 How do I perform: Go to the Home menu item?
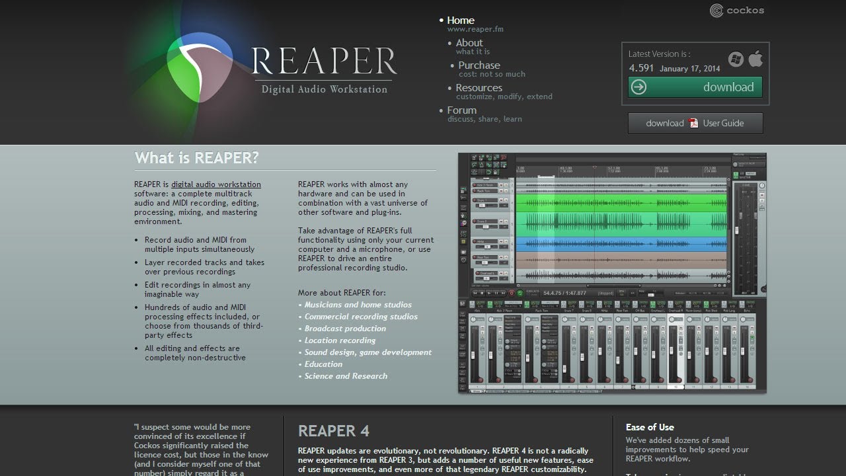[x=461, y=20]
